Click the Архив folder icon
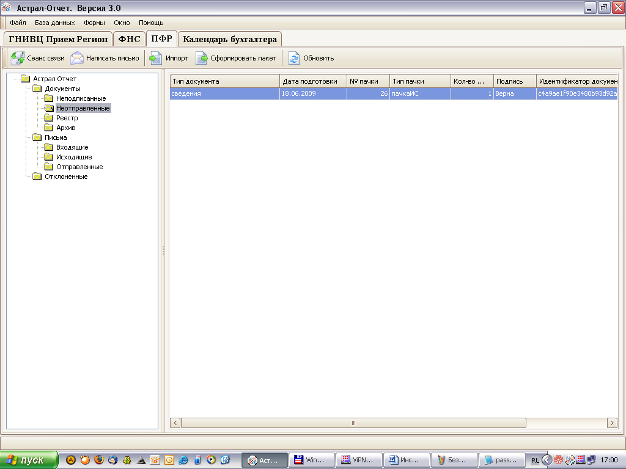This screenshot has width=626, height=469. pos(49,128)
